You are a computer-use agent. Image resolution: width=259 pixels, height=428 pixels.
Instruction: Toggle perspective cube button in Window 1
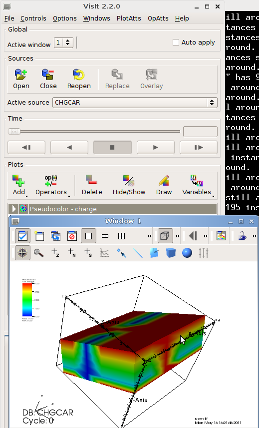[165, 236]
